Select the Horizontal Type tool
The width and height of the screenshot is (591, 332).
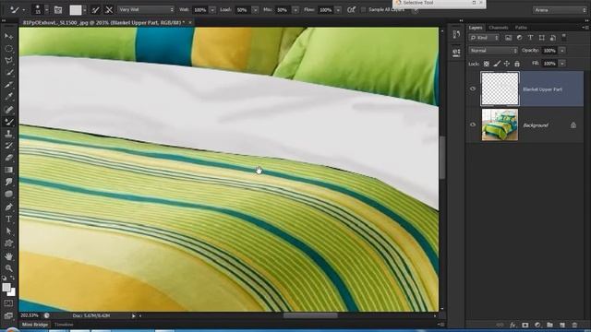pyautogui.click(x=8, y=219)
